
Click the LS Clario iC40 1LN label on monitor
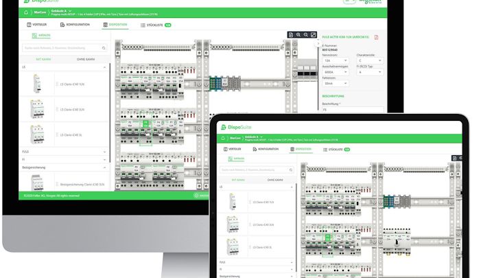point(72,84)
